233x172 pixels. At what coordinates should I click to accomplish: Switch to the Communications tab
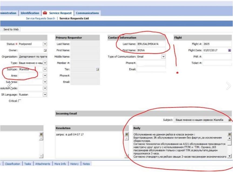(87, 13)
